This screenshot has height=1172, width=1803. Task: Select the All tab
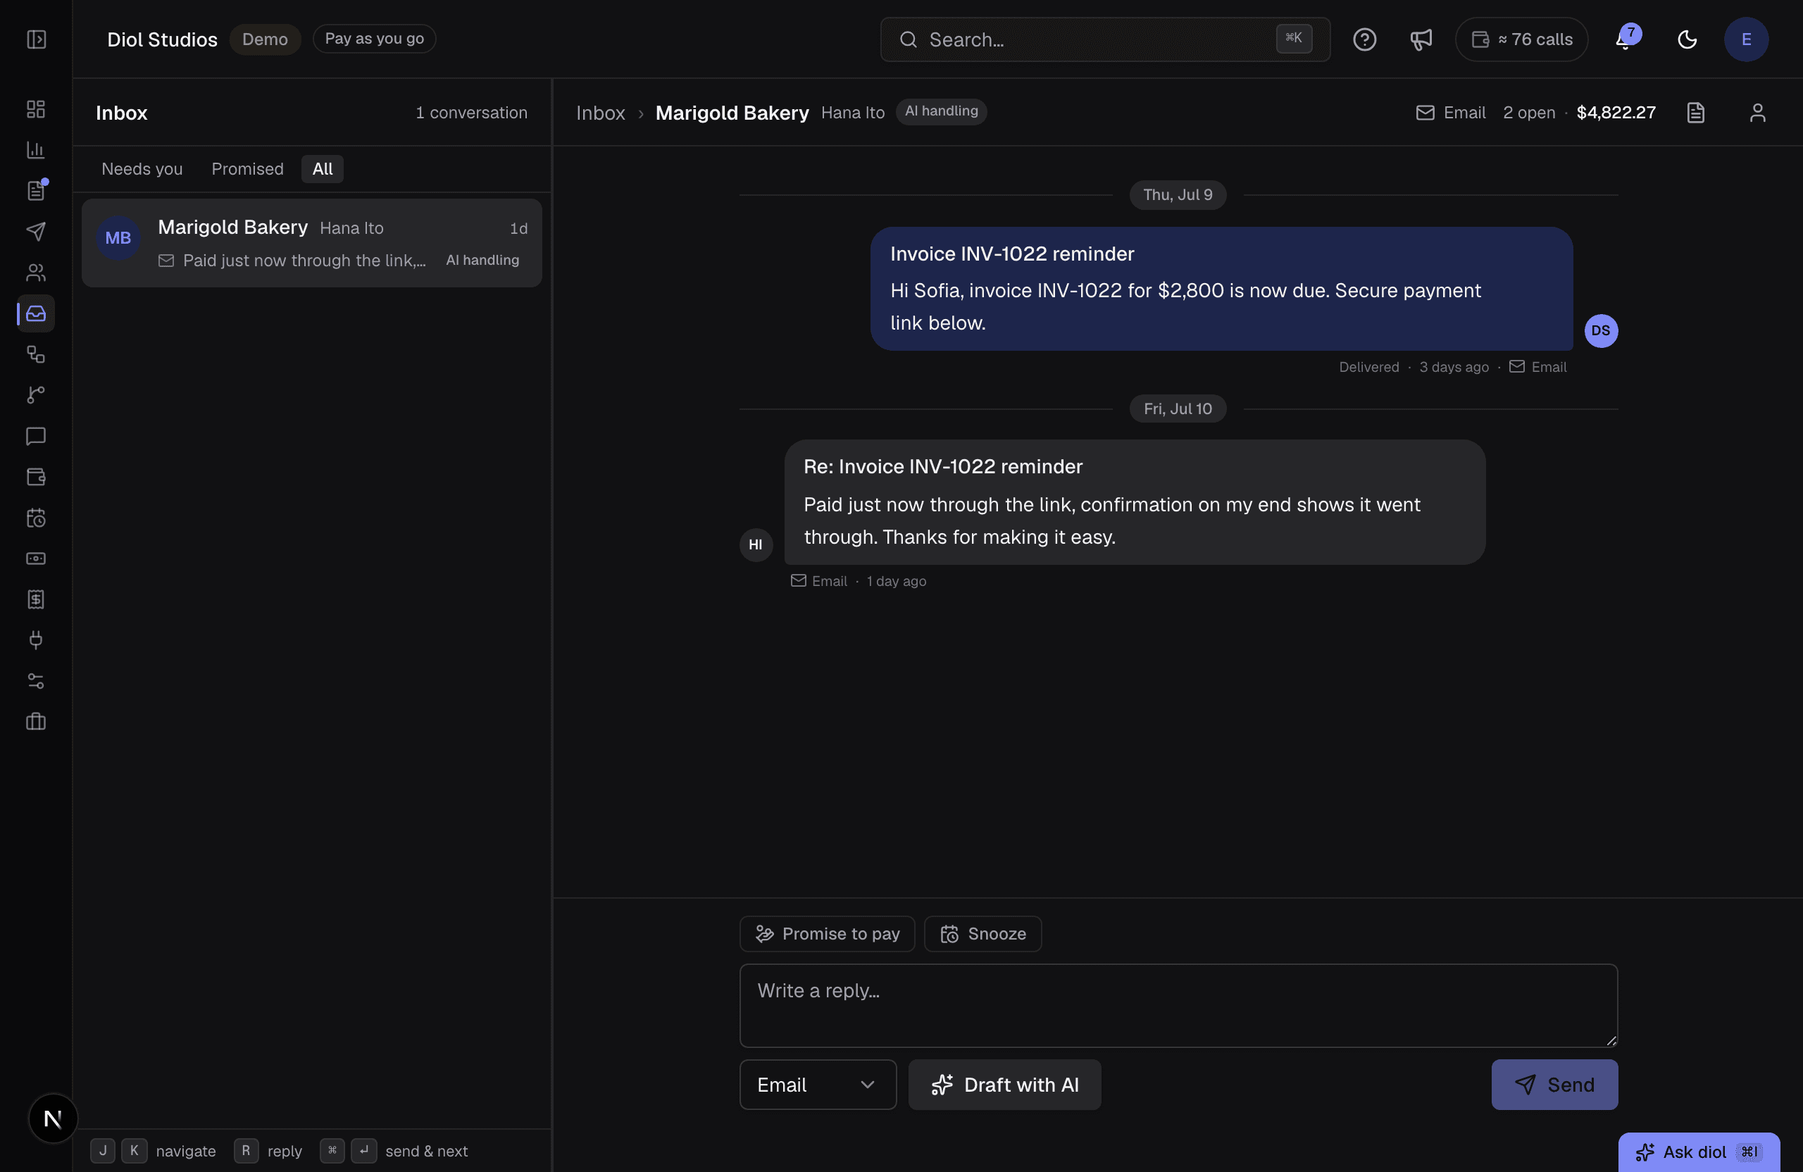click(323, 169)
